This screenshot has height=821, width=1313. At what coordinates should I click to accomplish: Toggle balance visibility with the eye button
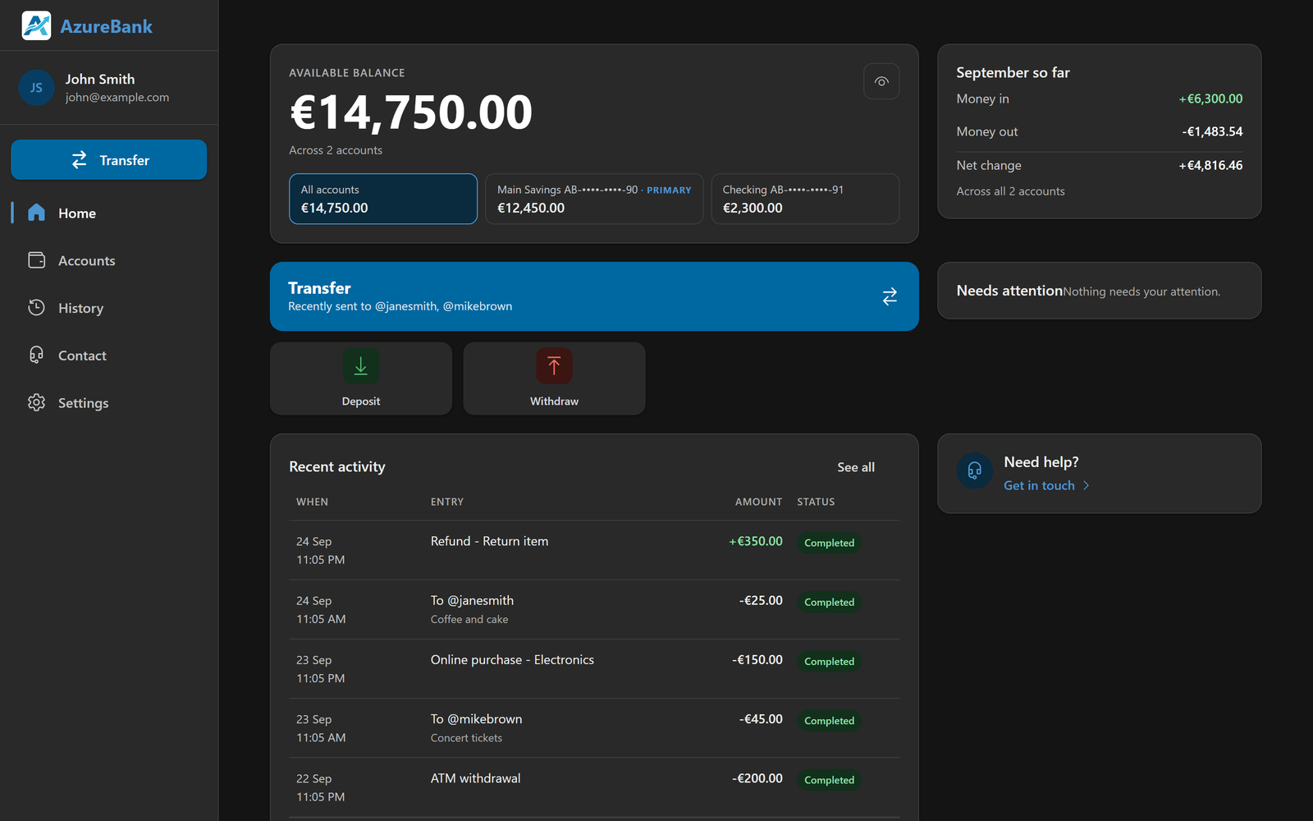coord(881,81)
